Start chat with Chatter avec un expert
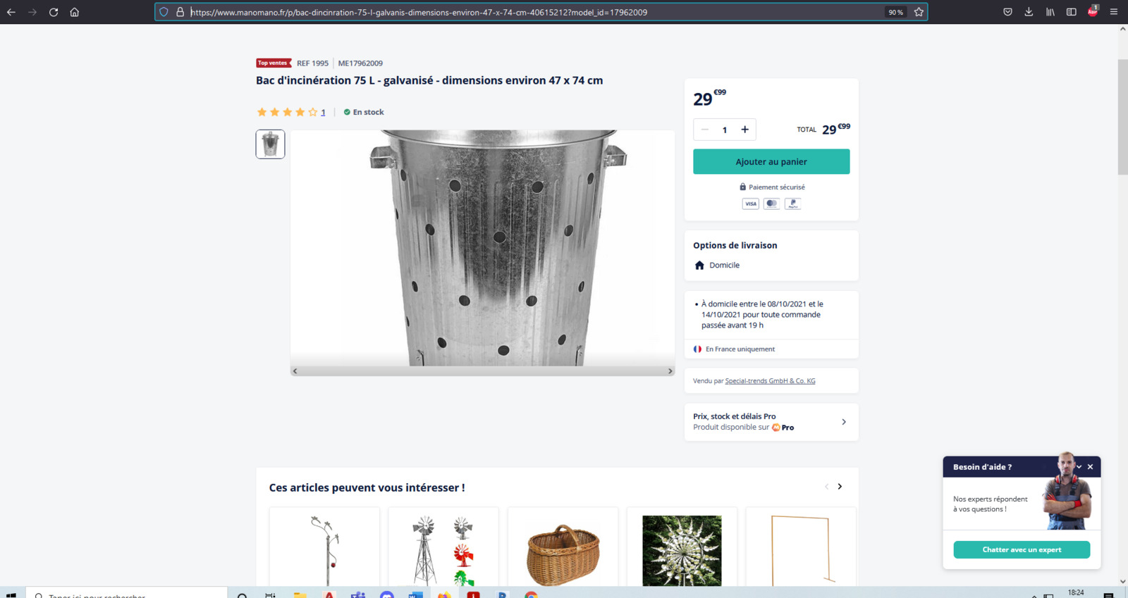The width and height of the screenshot is (1128, 598). tap(1021, 550)
